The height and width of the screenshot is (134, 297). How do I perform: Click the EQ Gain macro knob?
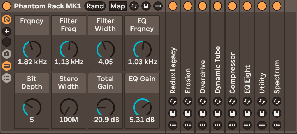[x=142, y=107]
